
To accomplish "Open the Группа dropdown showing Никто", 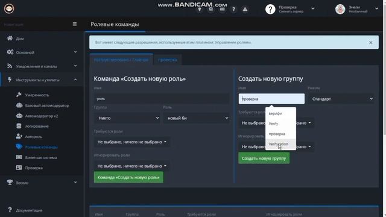I will tap(127, 118).
